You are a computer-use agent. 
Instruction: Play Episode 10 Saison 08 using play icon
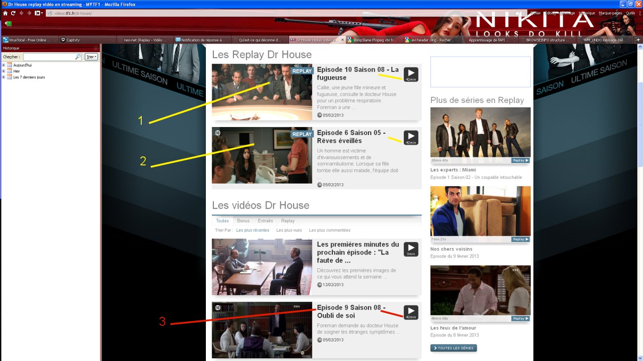(411, 74)
